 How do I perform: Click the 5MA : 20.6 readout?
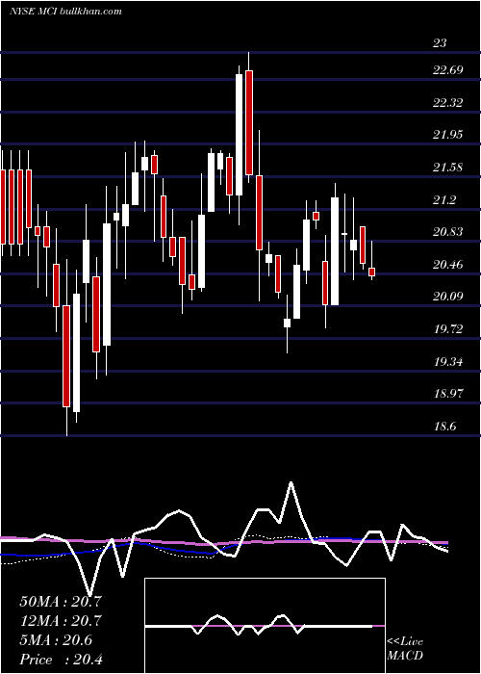[x=56, y=640]
